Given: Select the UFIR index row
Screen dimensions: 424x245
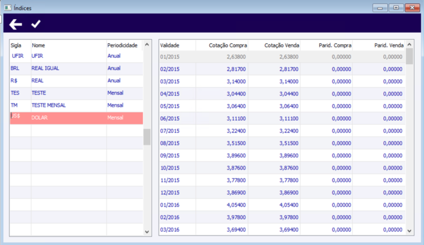Looking at the screenshot, I should click(x=76, y=56).
